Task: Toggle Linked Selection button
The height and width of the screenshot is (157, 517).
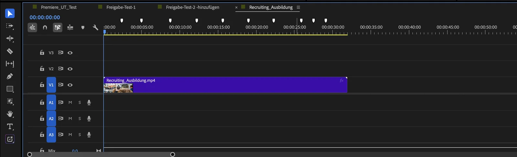Action: pos(58,28)
